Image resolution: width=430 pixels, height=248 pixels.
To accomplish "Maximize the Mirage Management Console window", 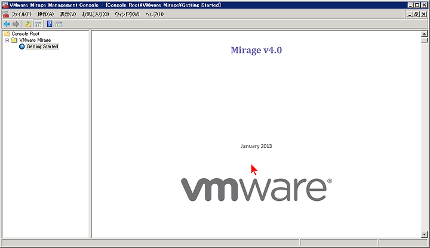I will (x=417, y=5).
